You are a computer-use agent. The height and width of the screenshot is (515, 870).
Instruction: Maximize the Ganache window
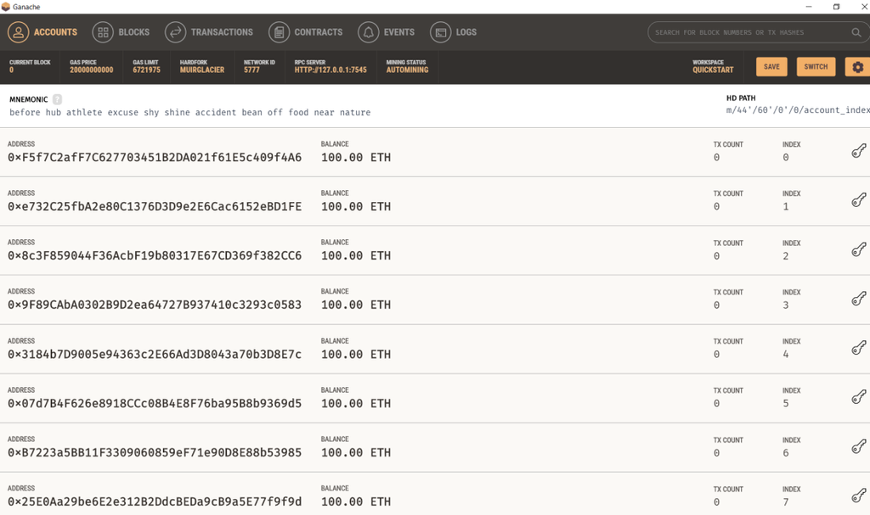click(x=836, y=7)
